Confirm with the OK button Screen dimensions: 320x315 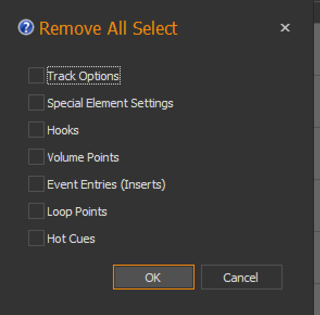point(154,277)
